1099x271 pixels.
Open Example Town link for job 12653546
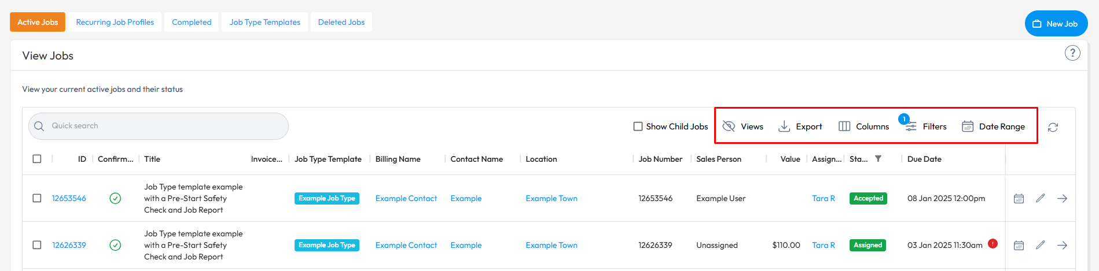click(x=552, y=198)
